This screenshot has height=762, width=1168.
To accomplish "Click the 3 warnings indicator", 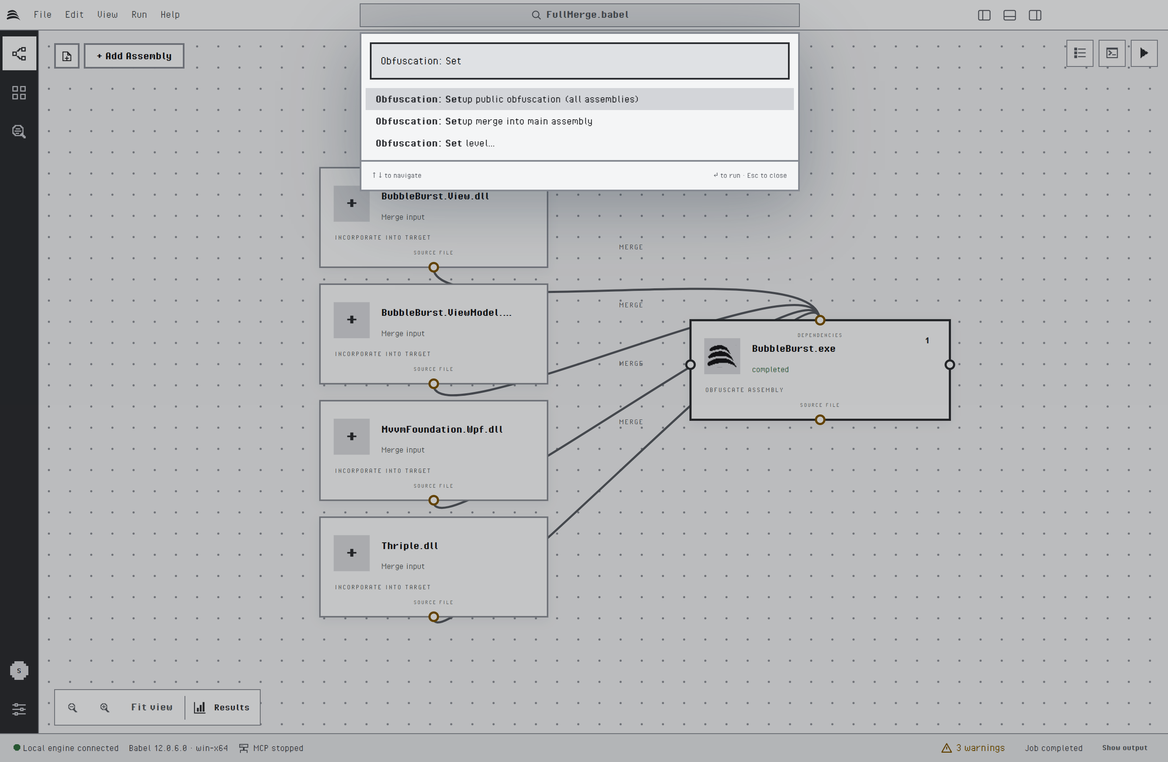I will [x=973, y=748].
